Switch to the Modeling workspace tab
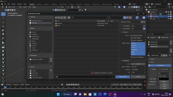This screenshot has width=173, height=97. (x=39, y=4)
